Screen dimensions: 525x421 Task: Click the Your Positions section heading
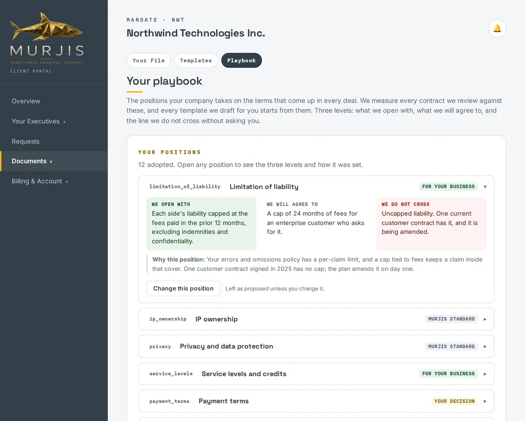tap(169, 152)
